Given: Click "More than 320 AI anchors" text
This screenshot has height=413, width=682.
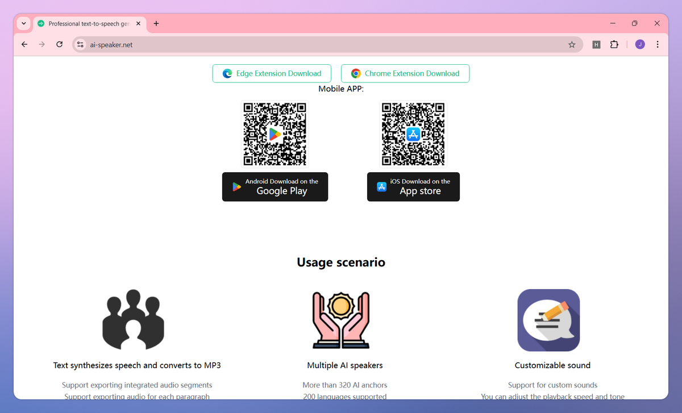Looking at the screenshot, I should (345, 385).
